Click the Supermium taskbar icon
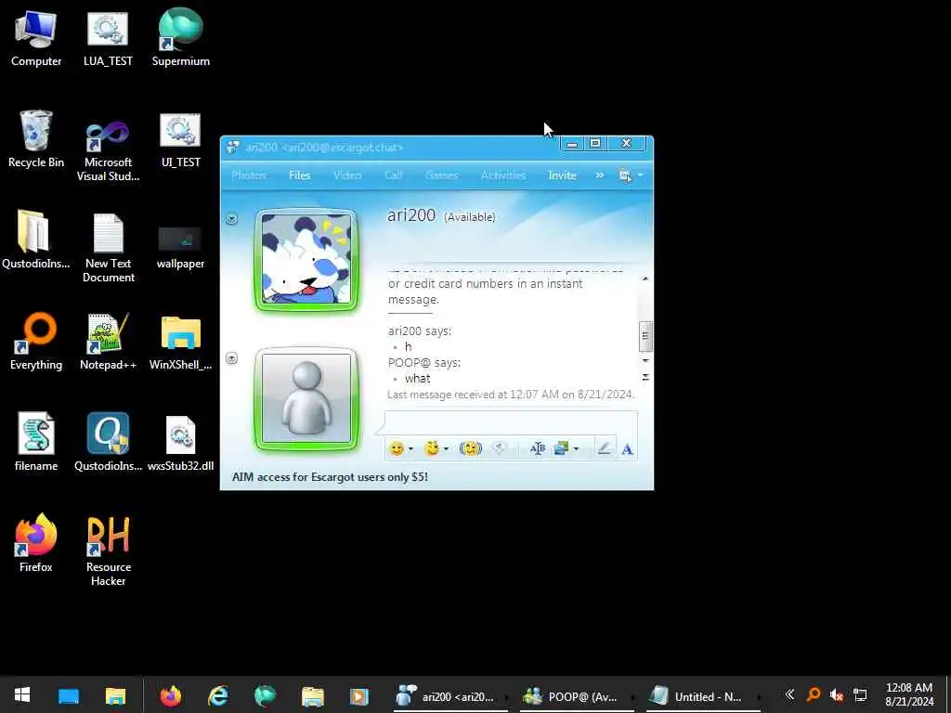 (265, 695)
